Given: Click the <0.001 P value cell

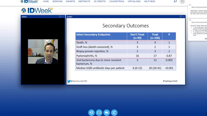Looking at the screenshot, I should 169,68.
